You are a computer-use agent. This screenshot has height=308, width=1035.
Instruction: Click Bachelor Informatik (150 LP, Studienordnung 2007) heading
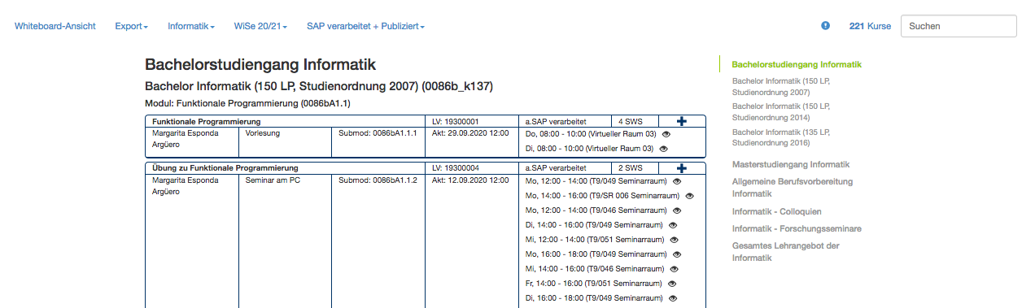(318, 86)
